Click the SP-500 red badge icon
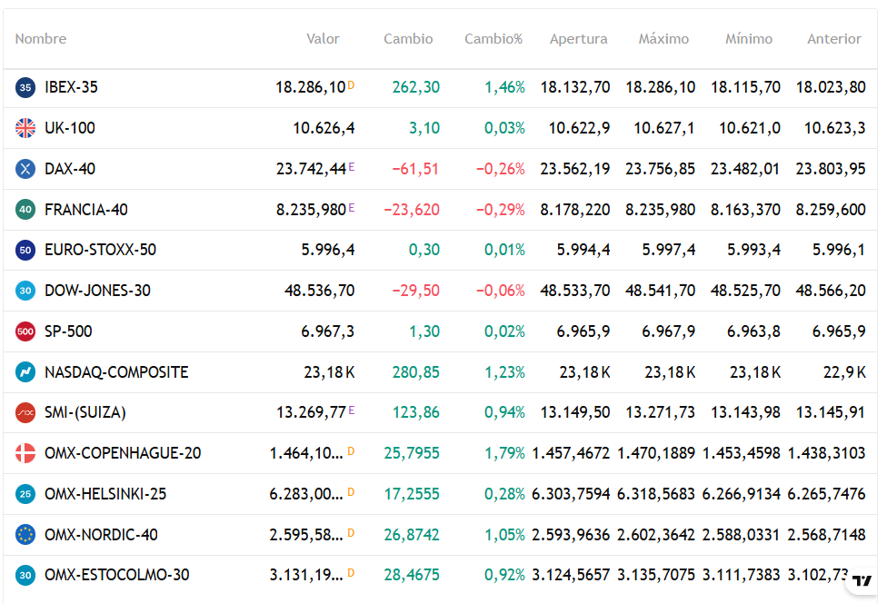This screenshot has height=613, width=887. click(25, 331)
